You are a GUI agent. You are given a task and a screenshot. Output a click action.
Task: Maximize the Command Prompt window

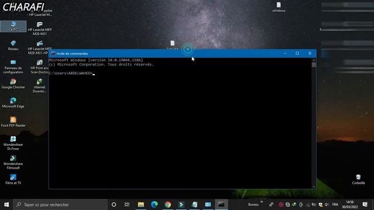click(x=297, y=53)
